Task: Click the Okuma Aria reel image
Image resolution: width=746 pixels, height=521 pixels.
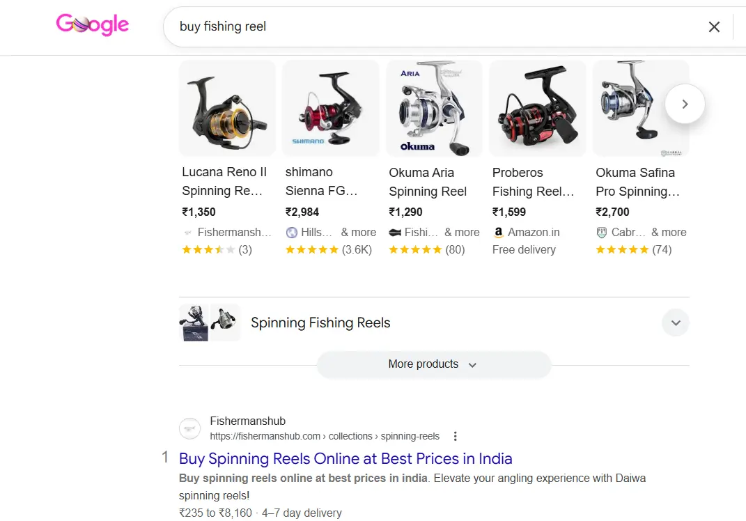Action: click(434, 108)
